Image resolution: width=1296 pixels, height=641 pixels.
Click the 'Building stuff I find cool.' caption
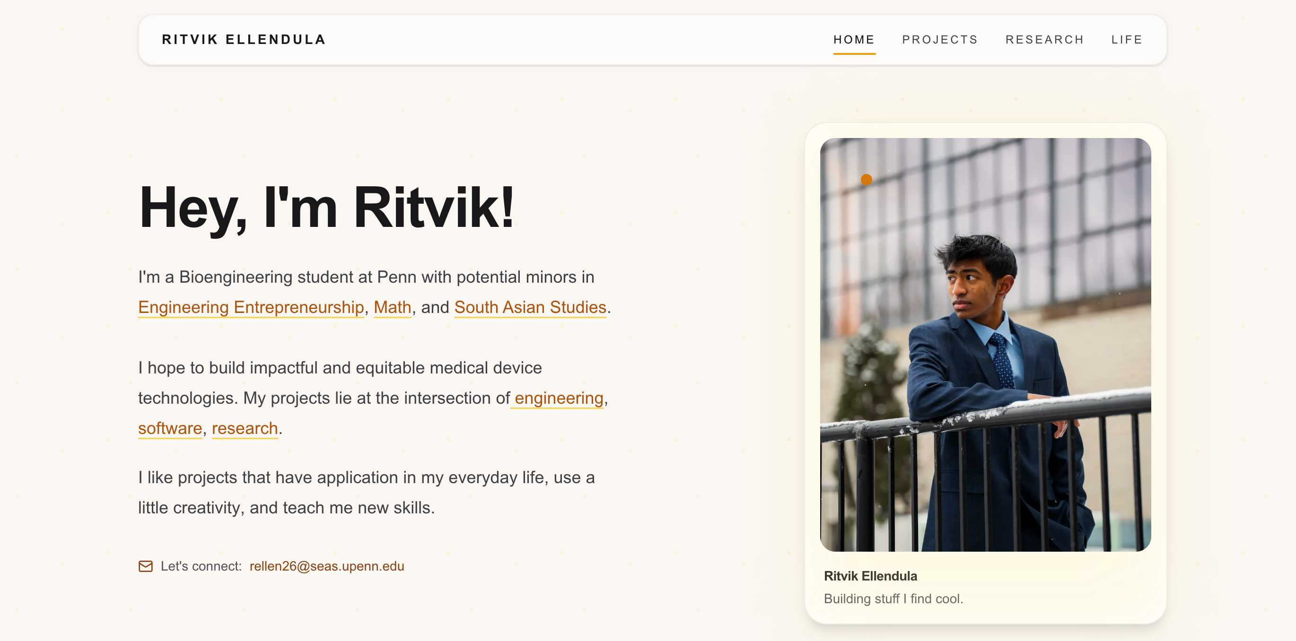[x=893, y=599]
